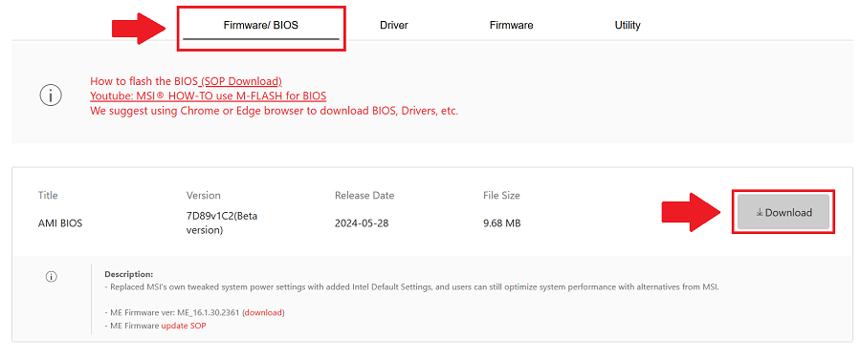Open the SOP Download link

[241, 81]
